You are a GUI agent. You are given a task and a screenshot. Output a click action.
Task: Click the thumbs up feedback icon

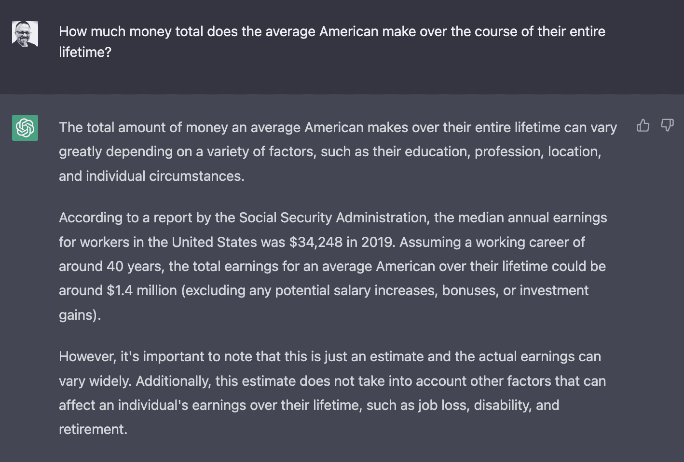643,126
